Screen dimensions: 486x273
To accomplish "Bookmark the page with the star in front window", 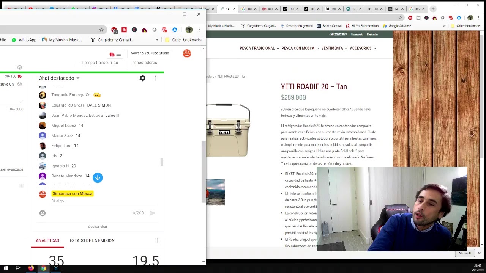I will click(x=101, y=30).
